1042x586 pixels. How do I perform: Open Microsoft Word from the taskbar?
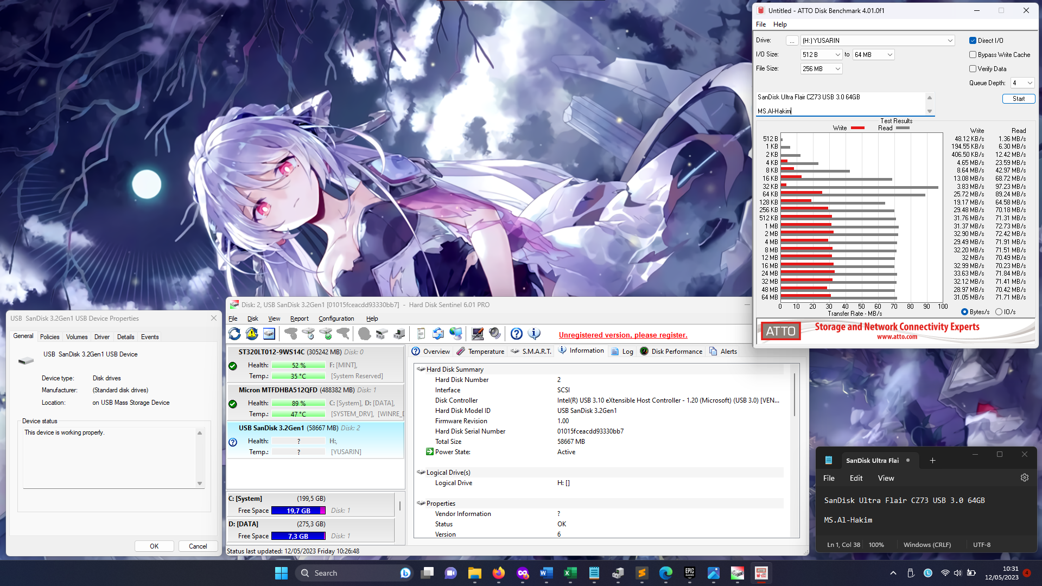pos(546,573)
